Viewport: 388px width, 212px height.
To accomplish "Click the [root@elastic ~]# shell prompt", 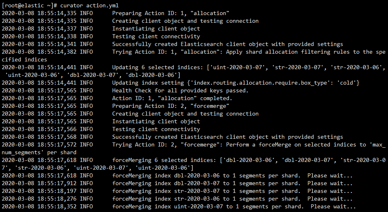I will click(29, 6).
